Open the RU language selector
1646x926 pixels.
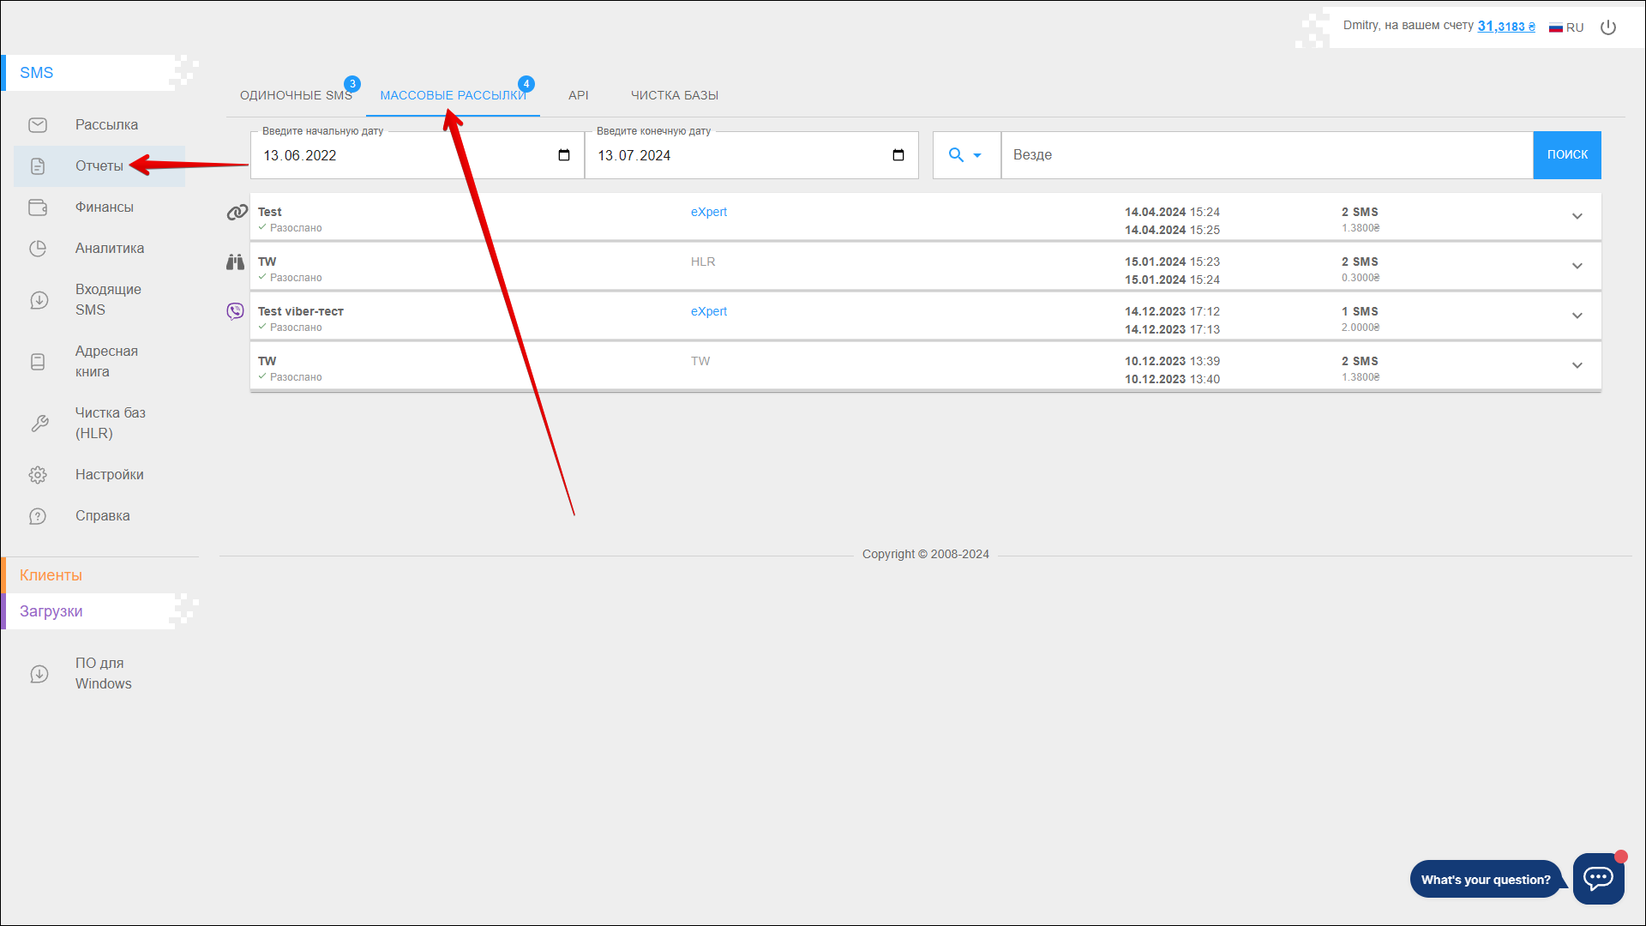coord(1566,27)
